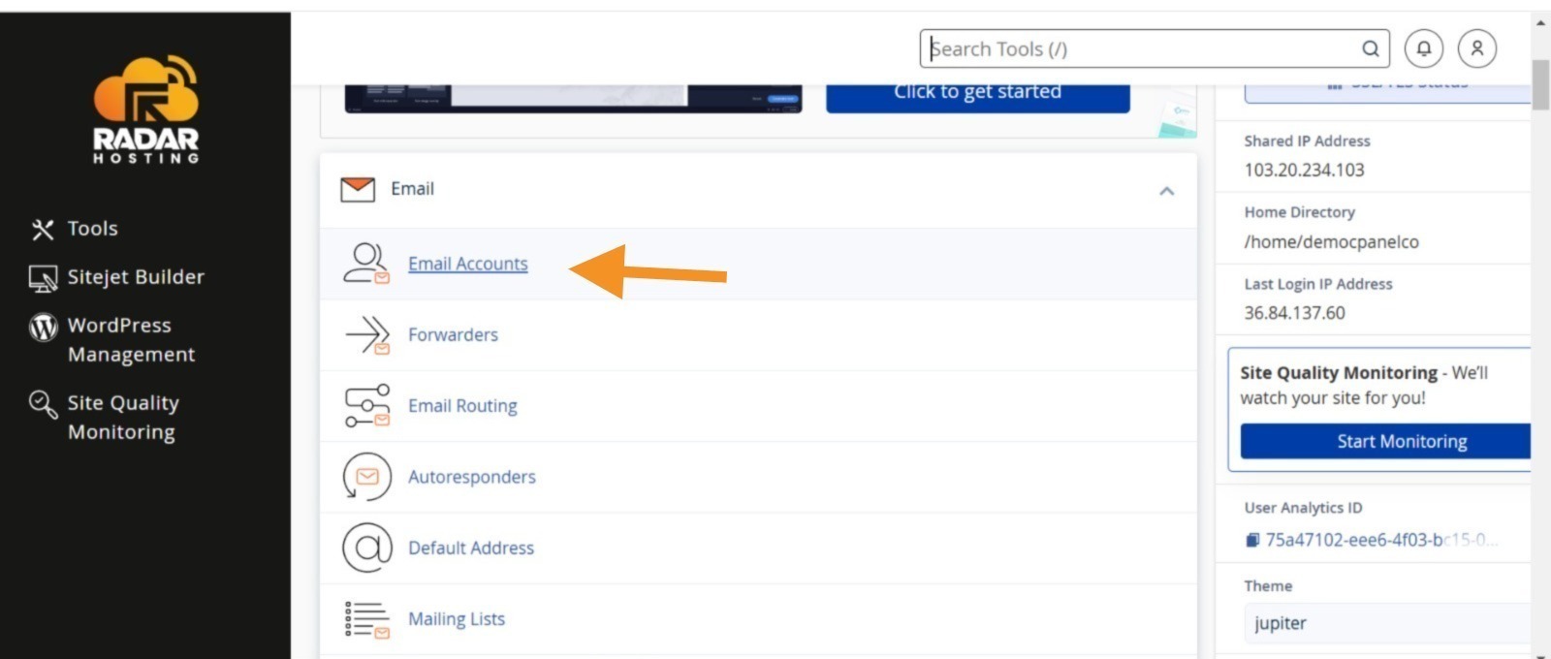Image resolution: width=1551 pixels, height=659 pixels.
Task: Click the Email Routing icon
Action: pyautogui.click(x=367, y=406)
